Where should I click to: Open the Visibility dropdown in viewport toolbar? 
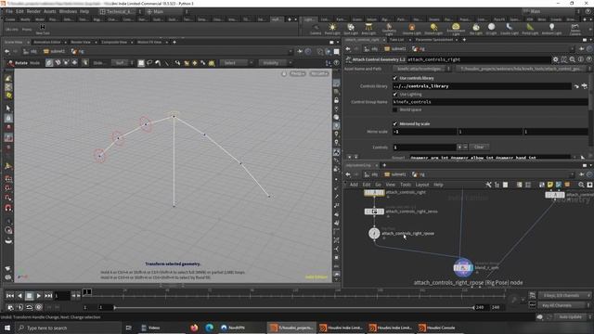click(276, 63)
